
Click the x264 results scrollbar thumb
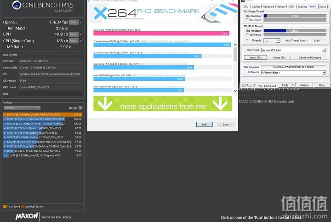235,54
